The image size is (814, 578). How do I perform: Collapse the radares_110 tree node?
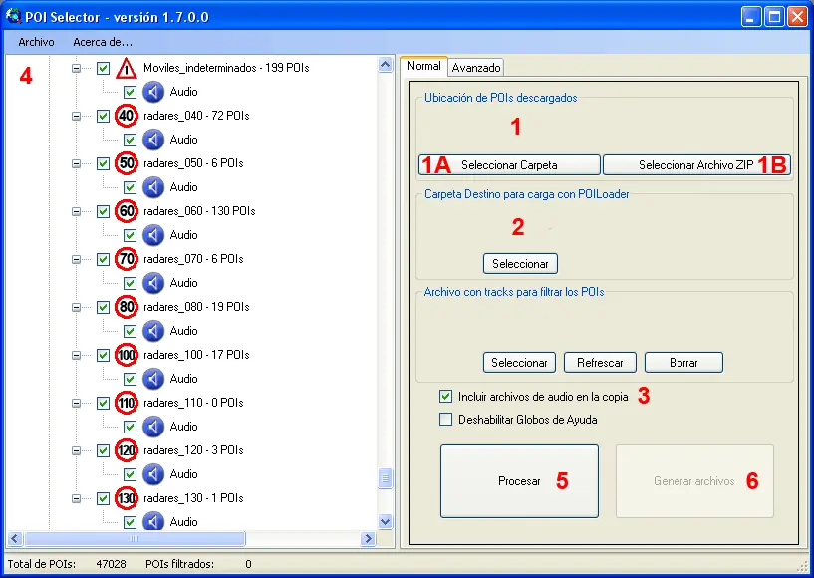(x=77, y=403)
